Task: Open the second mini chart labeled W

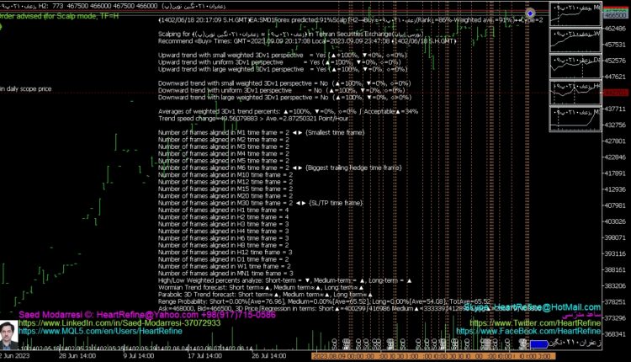Action: click(576, 41)
